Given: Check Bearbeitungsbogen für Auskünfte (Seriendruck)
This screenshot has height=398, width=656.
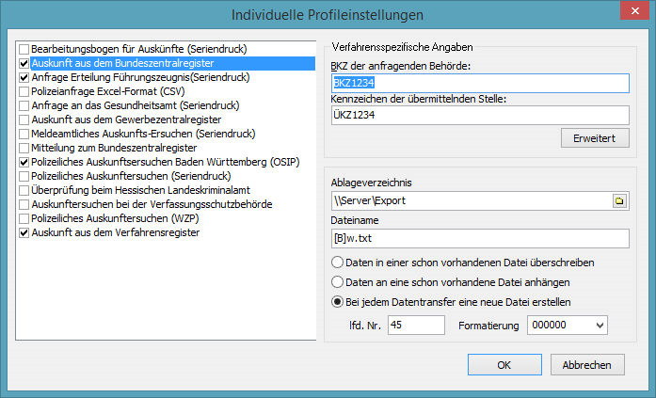Looking at the screenshot, I should click(24, 47).
